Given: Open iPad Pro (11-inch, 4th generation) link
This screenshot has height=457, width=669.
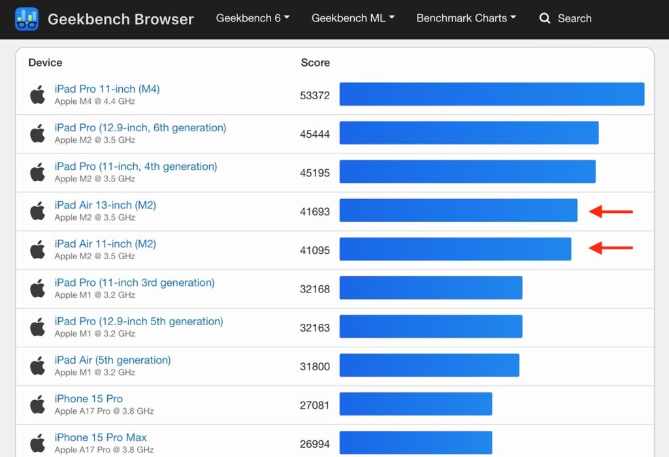Looking at the screenshot, I should 136,166.
